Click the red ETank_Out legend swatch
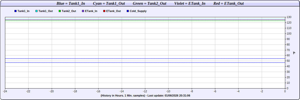Viewport: 300px width, 100px height. (104, 11)
